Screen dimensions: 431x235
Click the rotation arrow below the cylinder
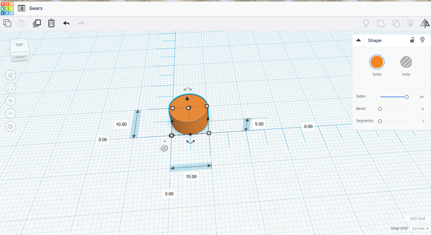pos(191,142)
